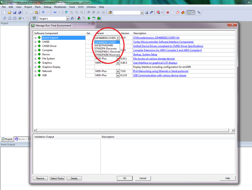
Task: Expand the Graphics component node
Action: (x=35, y=63)
